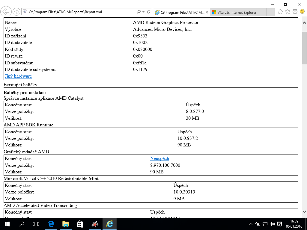Go forward using the browser Forward arrow

pos(16,12)
